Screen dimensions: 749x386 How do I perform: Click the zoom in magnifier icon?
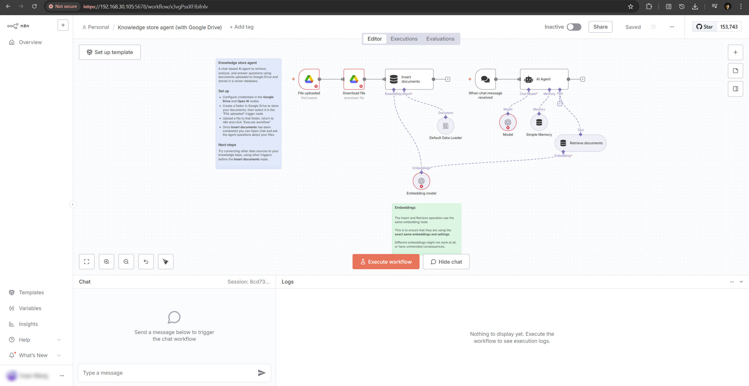pyautogui.click(x=106, y=262)
